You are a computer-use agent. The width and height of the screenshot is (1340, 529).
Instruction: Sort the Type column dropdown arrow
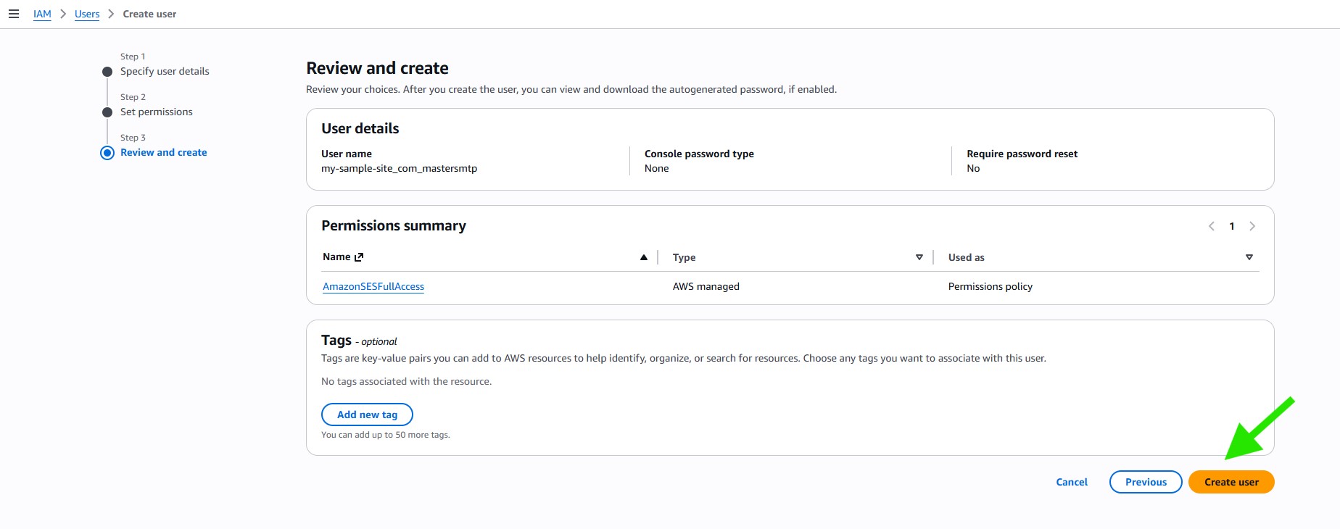(919, 257)
